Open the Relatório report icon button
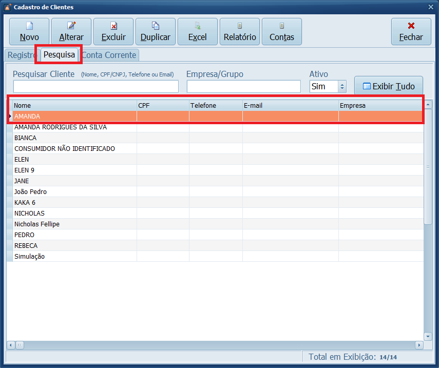 coord(239,32)
